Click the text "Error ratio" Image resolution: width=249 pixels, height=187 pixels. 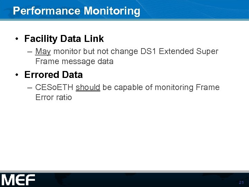(x=54, y=97)
